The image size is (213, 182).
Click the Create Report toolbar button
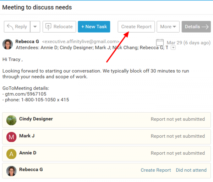pyautogui.click(x=136, y=27)
